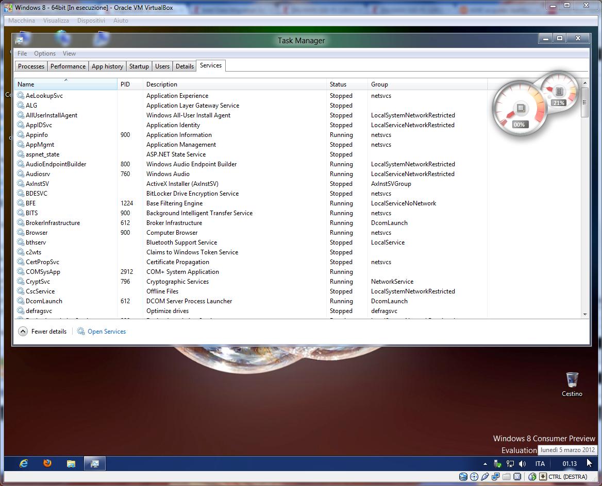Switch to the Performance tab
The height and width of the screenshot is (486, 602).
tap(68, 66)
